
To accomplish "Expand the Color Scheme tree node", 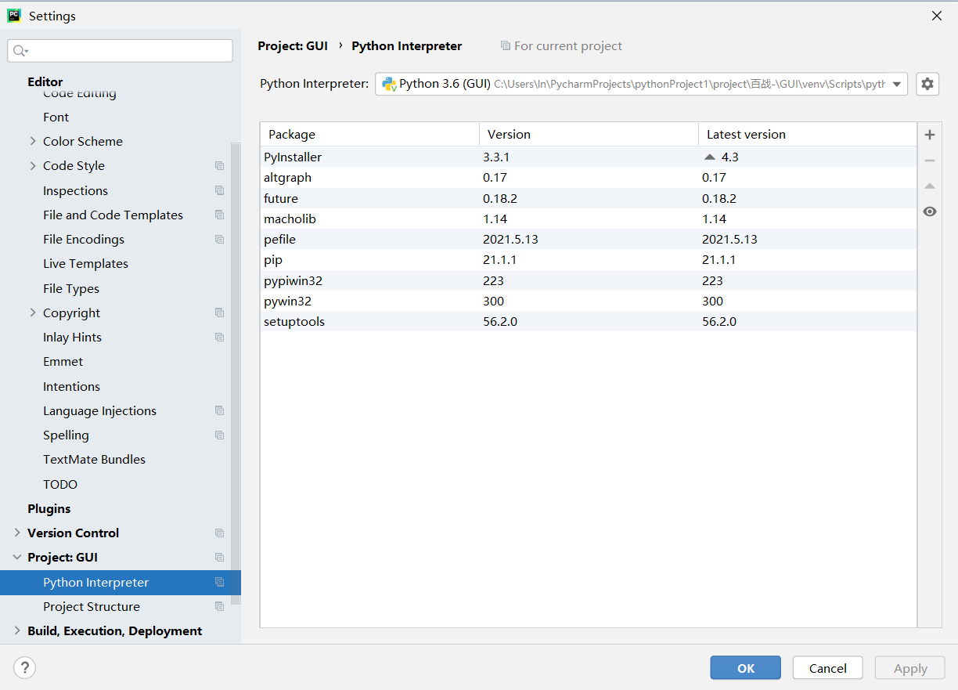I will [x=32, y=141].
